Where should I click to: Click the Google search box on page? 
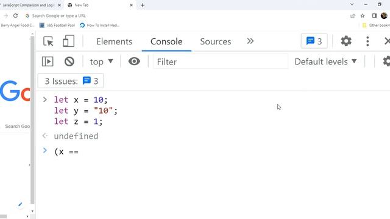coord(15,126)
